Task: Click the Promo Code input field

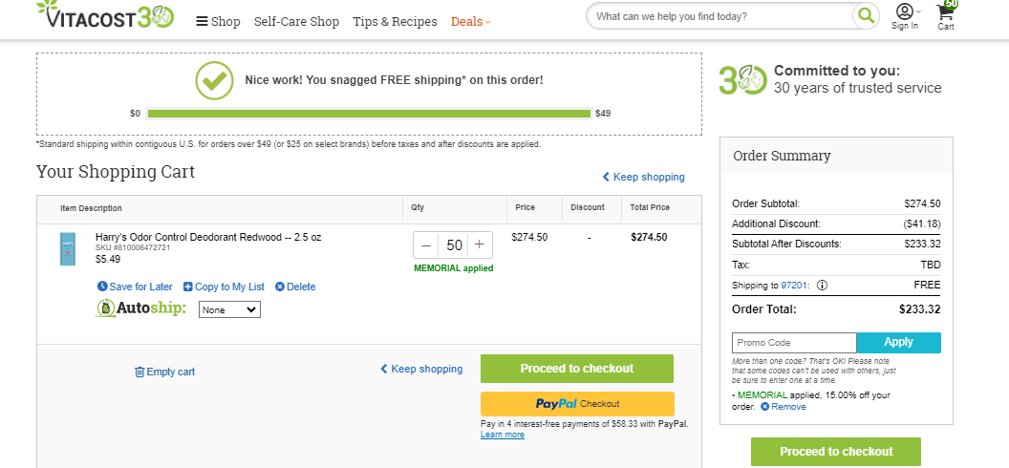Action: [x=794, y=343]
